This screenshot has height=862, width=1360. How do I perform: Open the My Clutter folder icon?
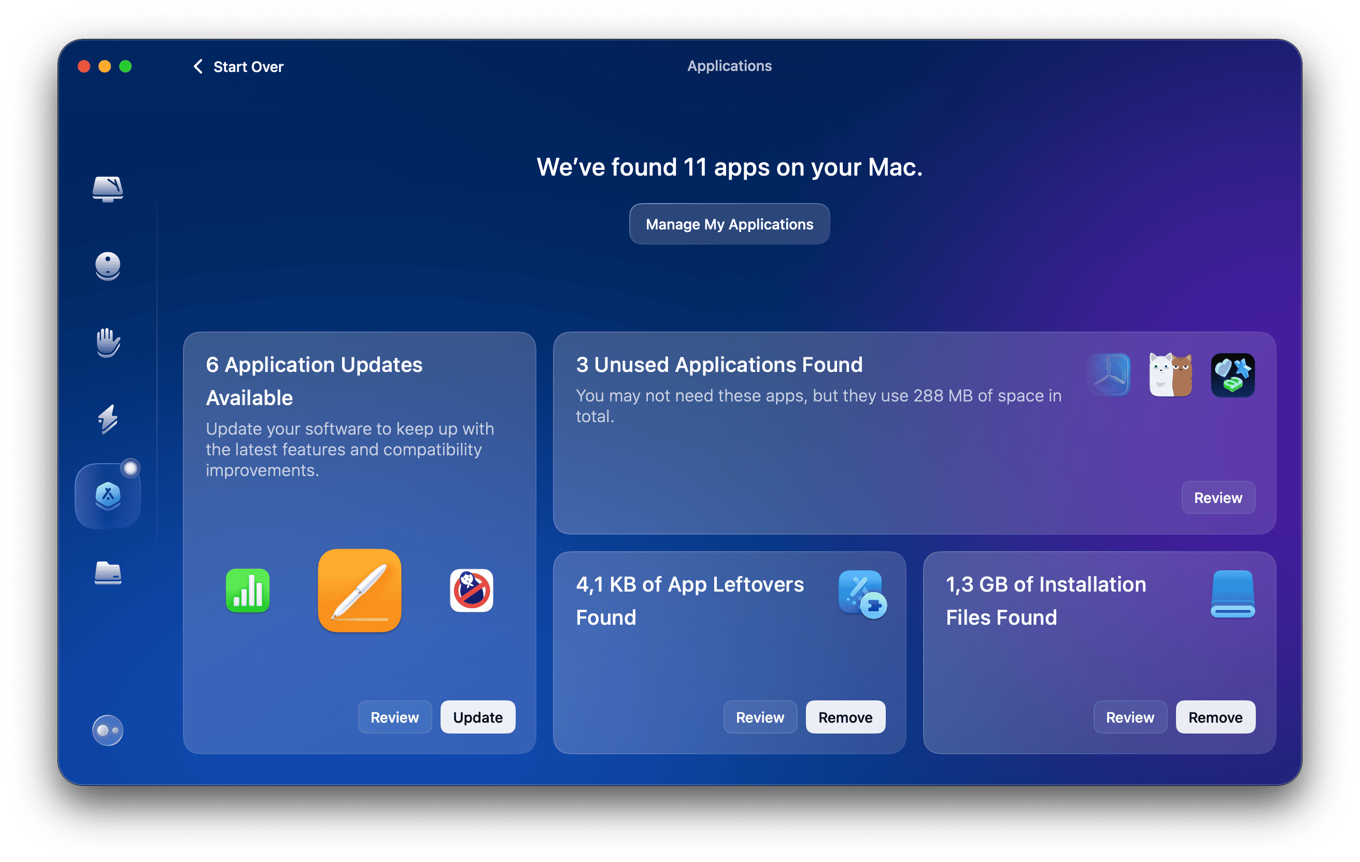coord(107,573)
